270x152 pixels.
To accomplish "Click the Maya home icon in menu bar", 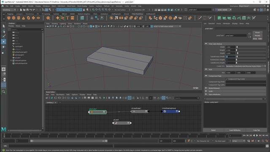I will point(3,6).
